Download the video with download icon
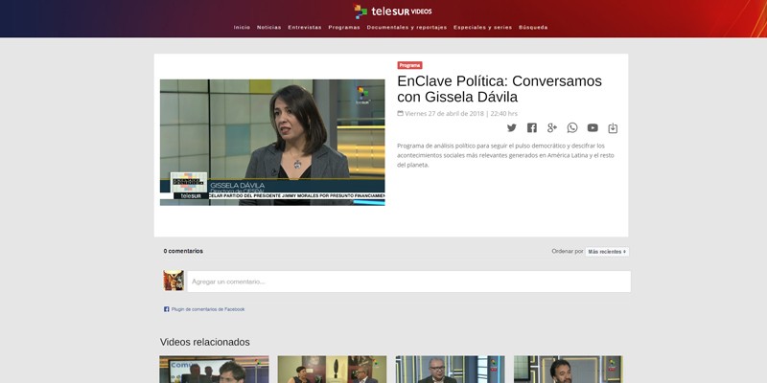Screen dimensions: 767x383 pyautogui.click(x=613, y=128)
